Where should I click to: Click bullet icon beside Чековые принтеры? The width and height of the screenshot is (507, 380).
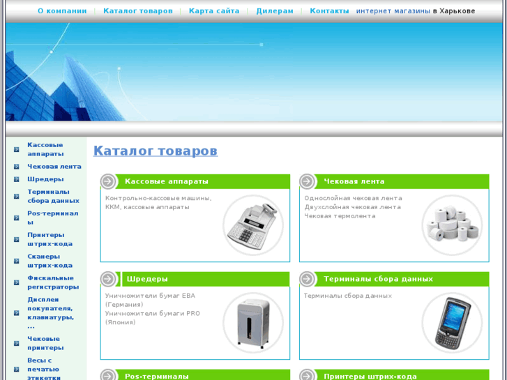pos(17,344)
